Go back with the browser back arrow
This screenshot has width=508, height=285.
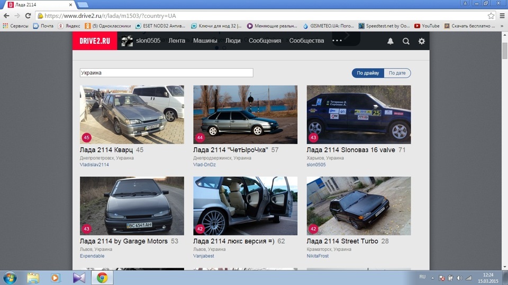tap(6, 15)
